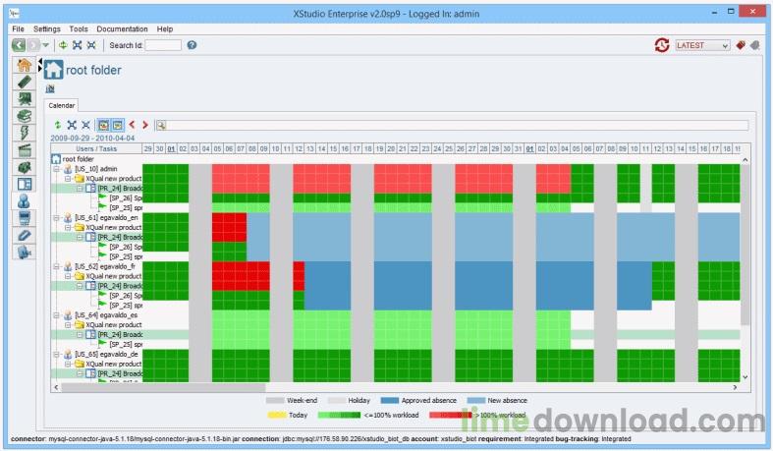This screenshot has width=773, height=451.
Task: Open the Tools menu
Action: (x=78, y=29)
